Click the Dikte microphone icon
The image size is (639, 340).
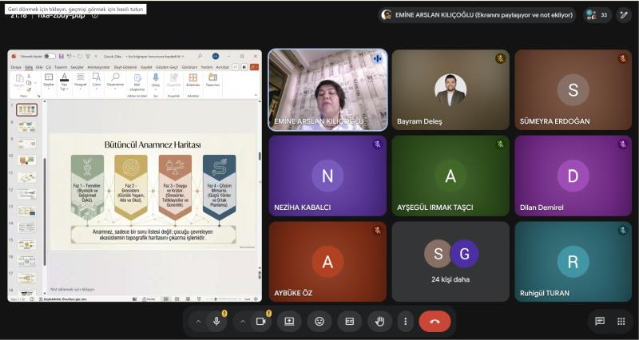[155, 81]
